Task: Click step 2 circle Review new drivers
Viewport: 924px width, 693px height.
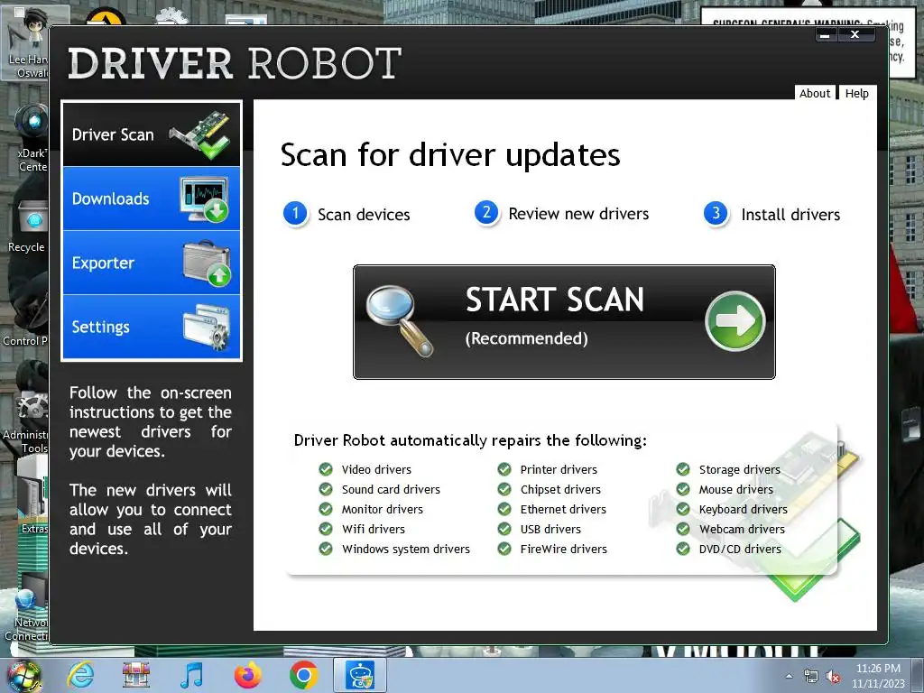Action: pyautogui.click(x=486, y=213)
